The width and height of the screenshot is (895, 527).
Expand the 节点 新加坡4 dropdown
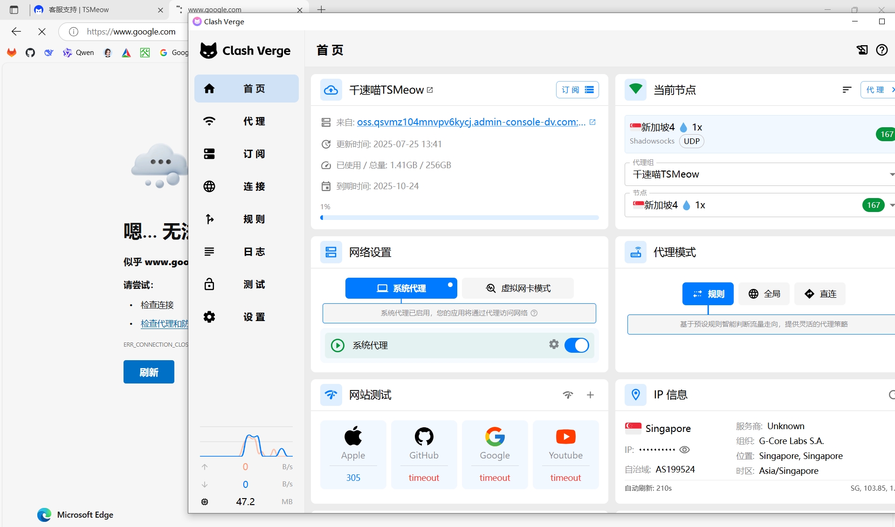(760, 205)
